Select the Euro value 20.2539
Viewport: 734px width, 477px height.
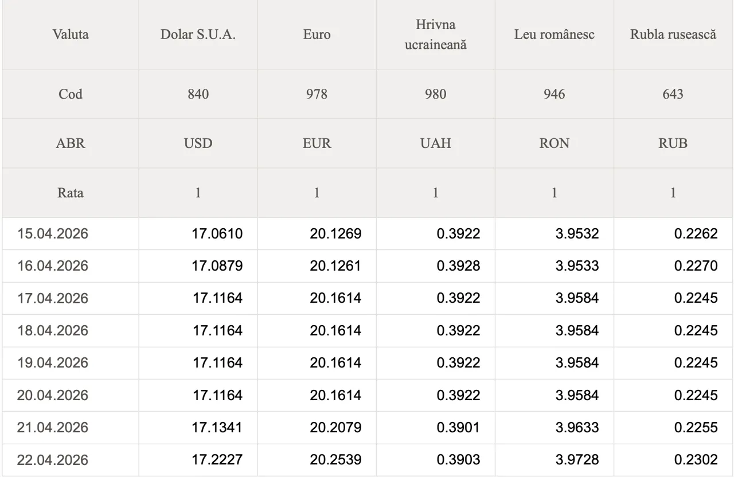click(335, 460)
